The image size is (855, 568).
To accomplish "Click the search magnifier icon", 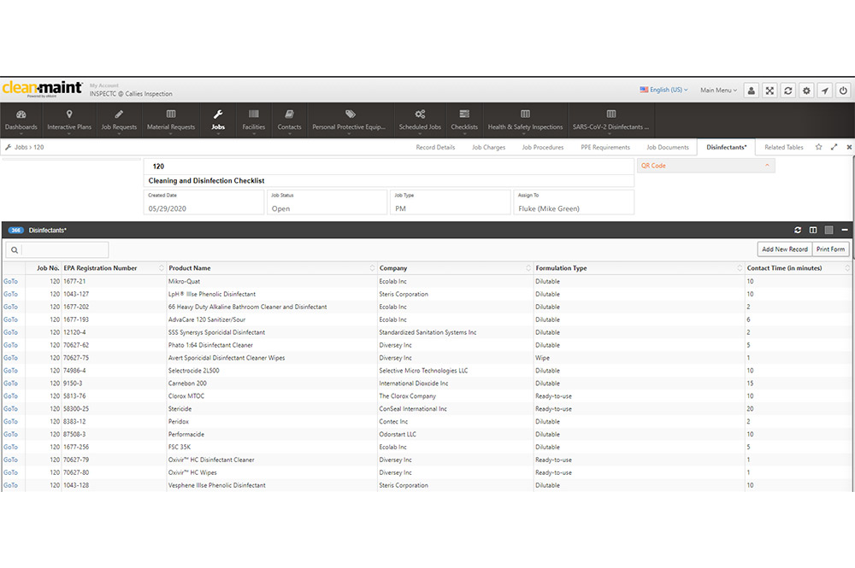I will (x=15, y=250).
